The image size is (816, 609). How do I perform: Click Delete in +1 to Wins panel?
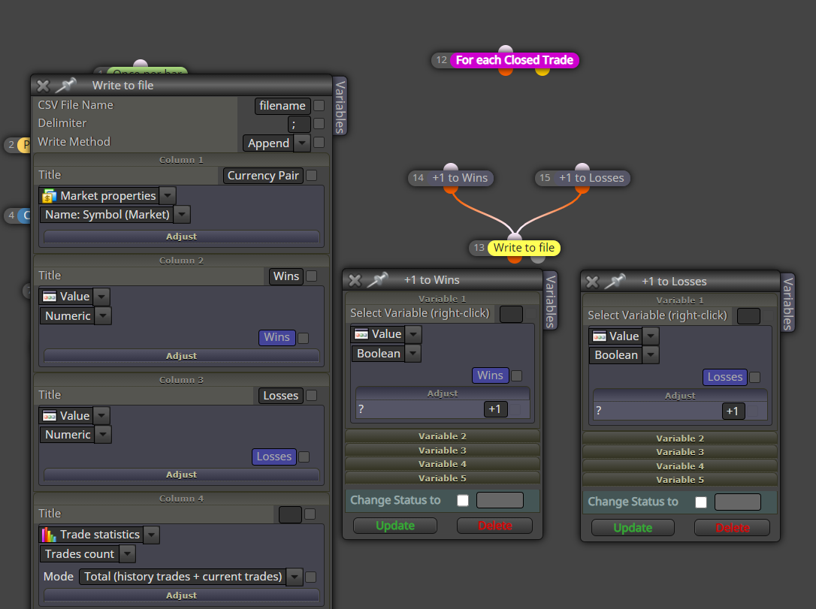click(x=495, y=526)
